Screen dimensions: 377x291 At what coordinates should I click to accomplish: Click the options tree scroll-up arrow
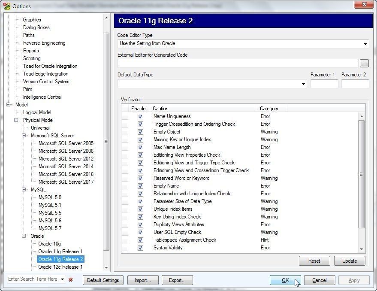106,18
